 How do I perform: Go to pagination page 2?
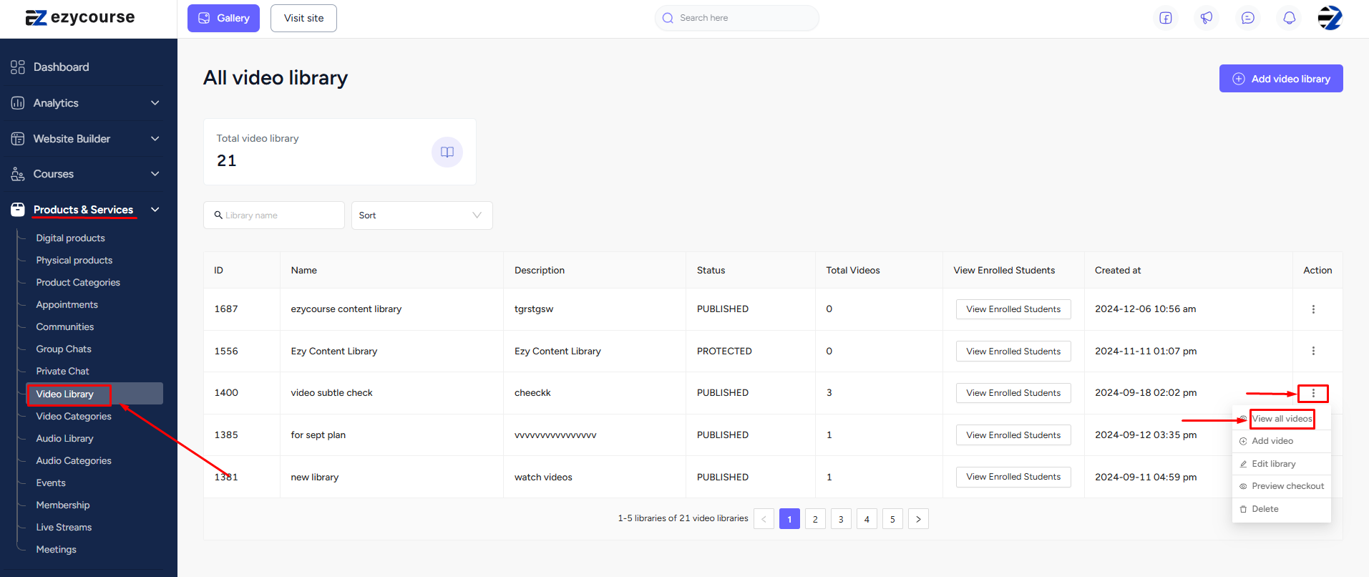pos(815,519)
